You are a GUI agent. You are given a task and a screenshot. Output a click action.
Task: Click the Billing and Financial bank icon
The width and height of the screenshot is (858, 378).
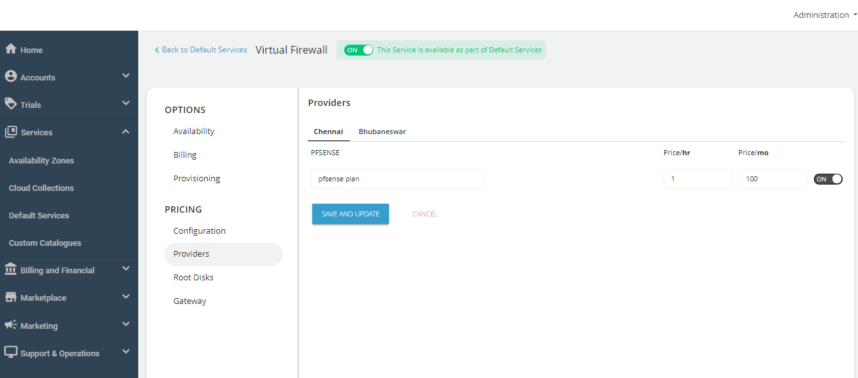coord(10,268)
